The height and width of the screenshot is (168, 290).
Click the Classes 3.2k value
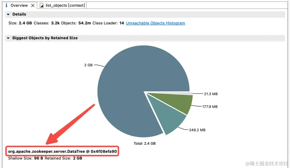55,23
